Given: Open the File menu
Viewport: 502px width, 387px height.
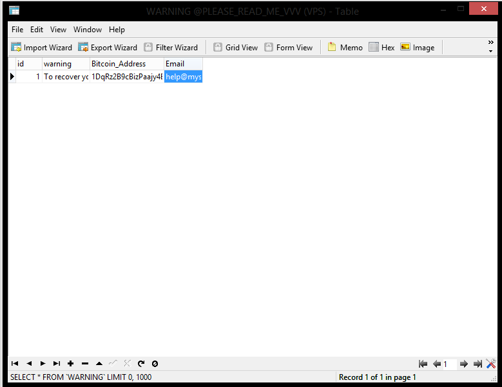Looking at the screenshot, I should click(x=17, y=30).
